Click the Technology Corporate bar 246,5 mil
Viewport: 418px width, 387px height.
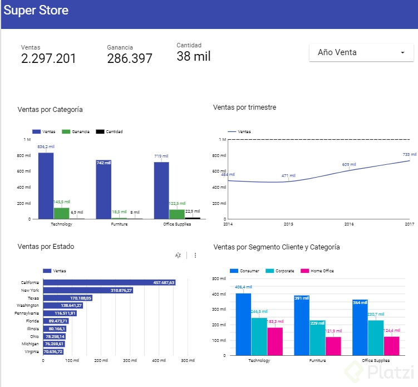[259, 336]
